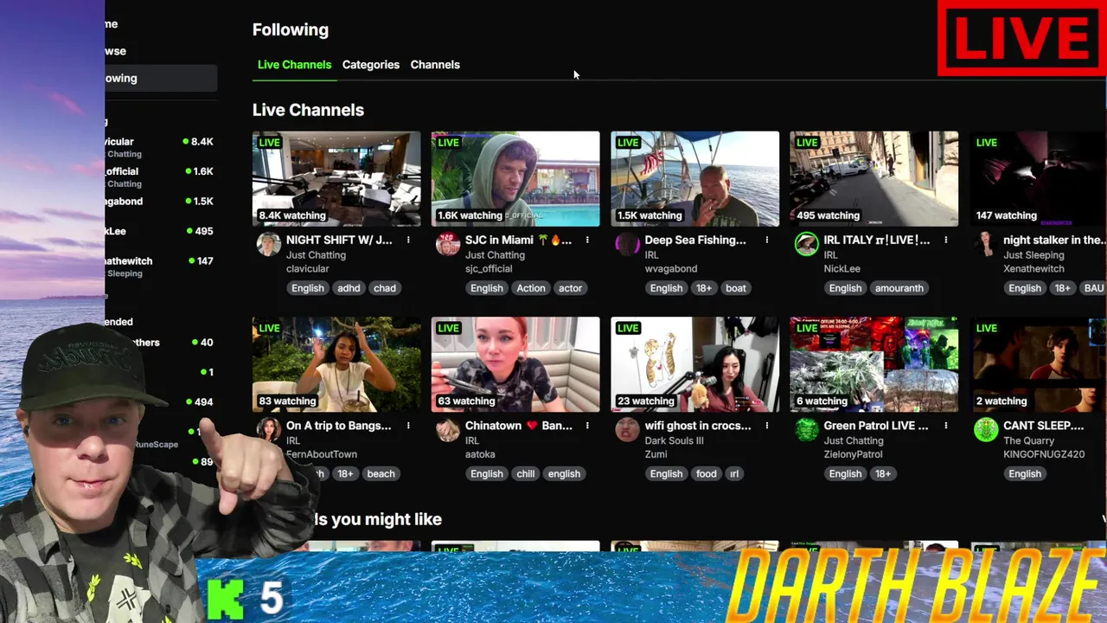
Task: Click clavicular channel avatar
Action: [269, 244]
